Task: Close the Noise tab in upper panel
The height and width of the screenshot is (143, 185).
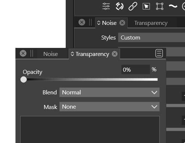Action: coord(122,23)
